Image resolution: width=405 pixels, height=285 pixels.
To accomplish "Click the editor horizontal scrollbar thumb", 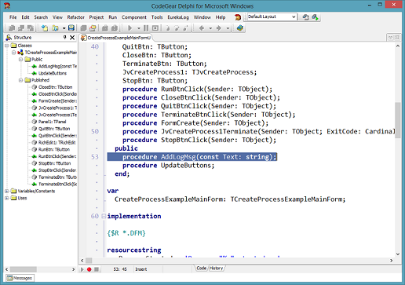I will tap(89, 261).
